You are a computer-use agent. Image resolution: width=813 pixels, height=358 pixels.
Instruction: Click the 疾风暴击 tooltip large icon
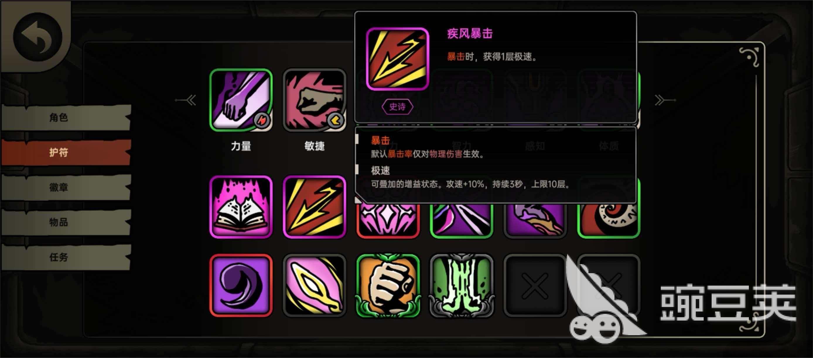[397, 59]
